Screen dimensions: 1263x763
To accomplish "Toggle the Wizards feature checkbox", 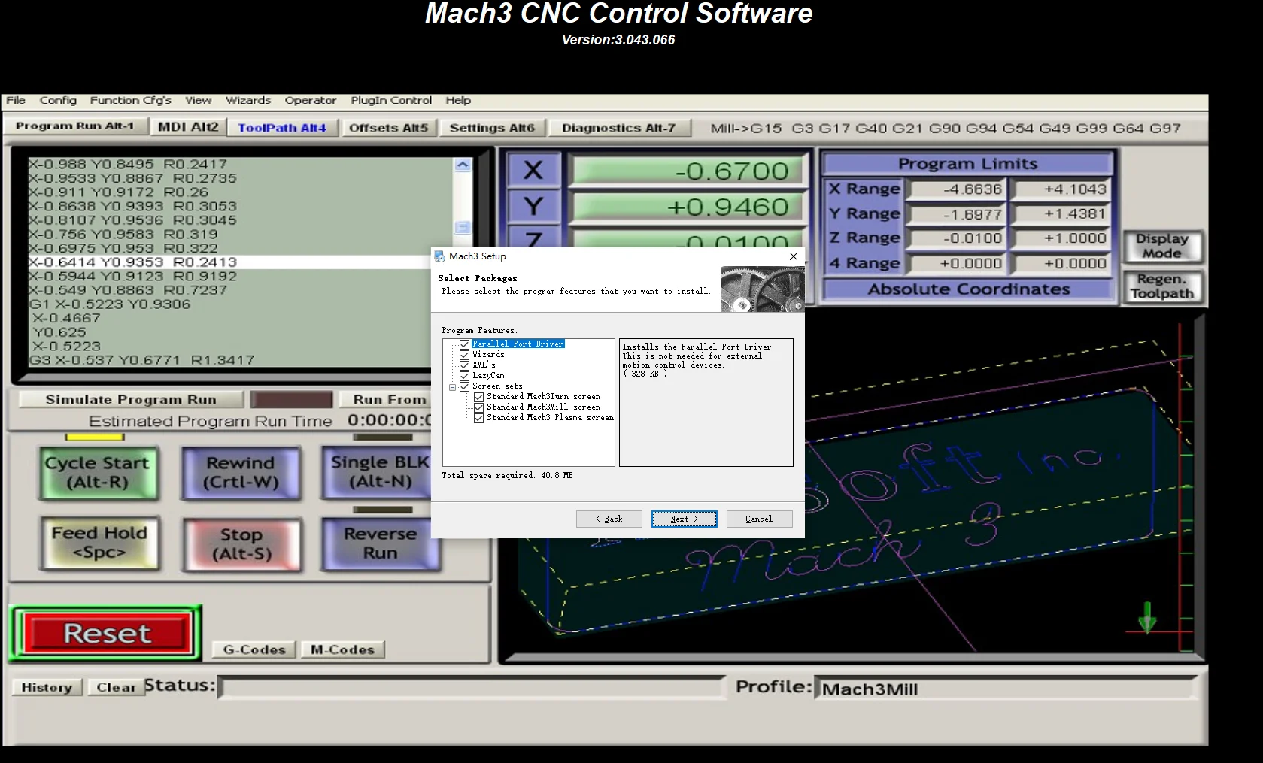I will coord(465,355).
